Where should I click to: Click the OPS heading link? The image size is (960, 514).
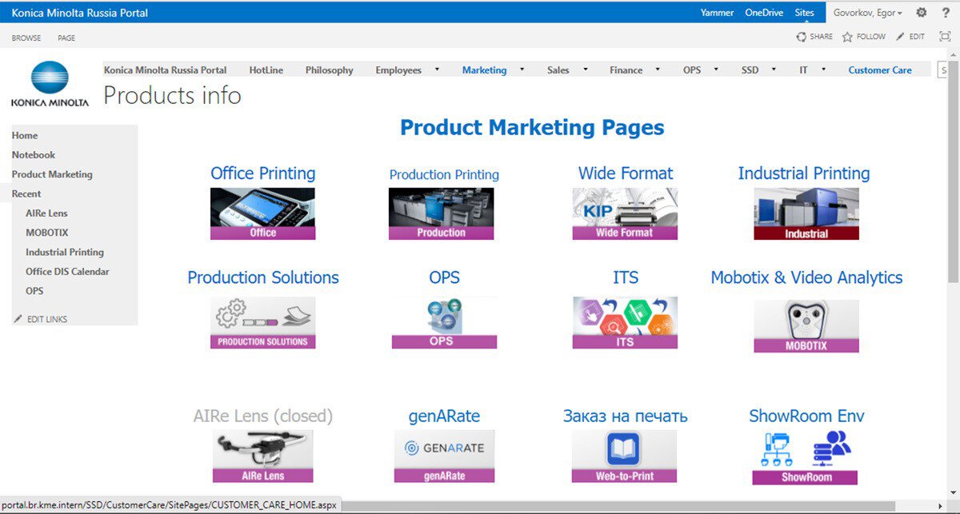444,277
